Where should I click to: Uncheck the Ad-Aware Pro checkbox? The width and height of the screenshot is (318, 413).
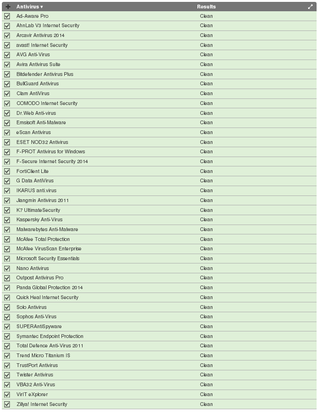(7, 16)
